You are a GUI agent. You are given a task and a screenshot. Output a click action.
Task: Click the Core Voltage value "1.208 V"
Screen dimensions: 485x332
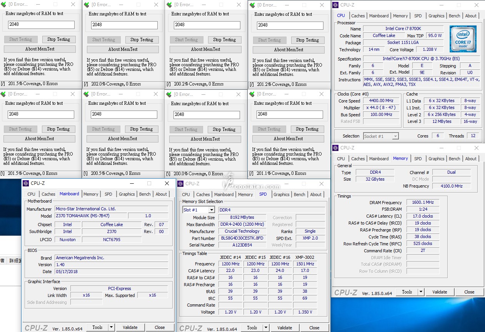pyautogui.click(x=430, y=50)
